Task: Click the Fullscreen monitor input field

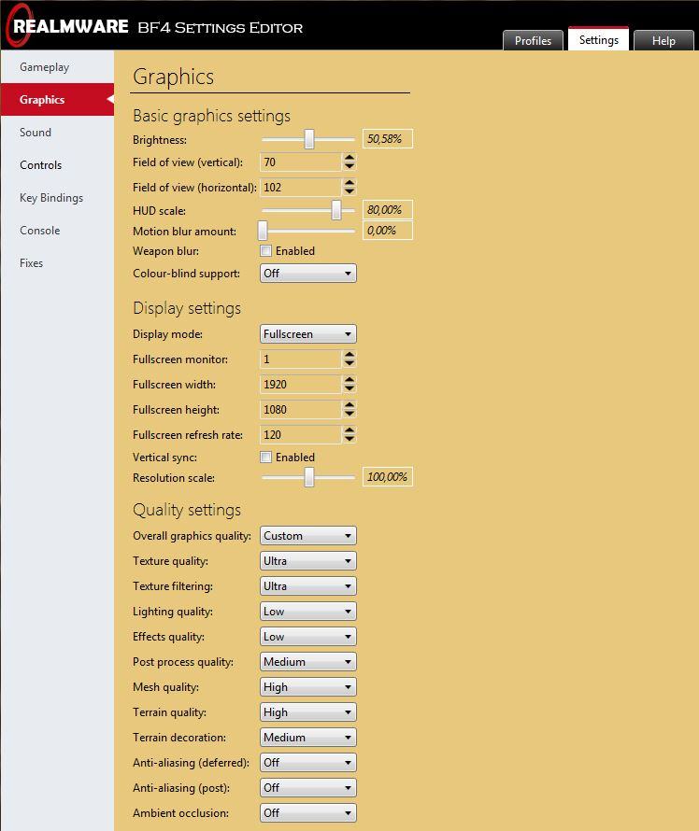Action: (x=300, y=359)
